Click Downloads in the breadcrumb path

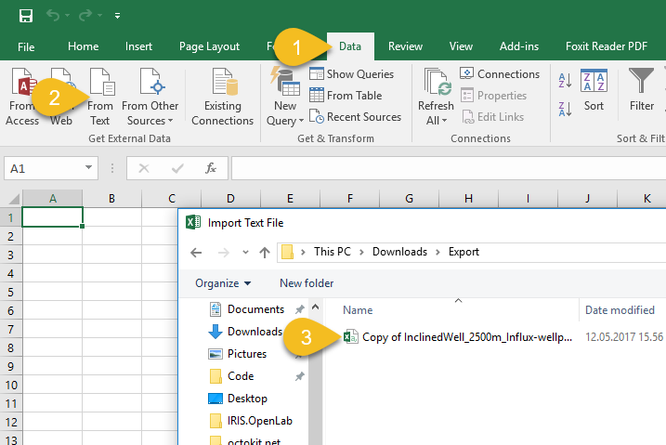pyautogui.click(x=399, y=252)
